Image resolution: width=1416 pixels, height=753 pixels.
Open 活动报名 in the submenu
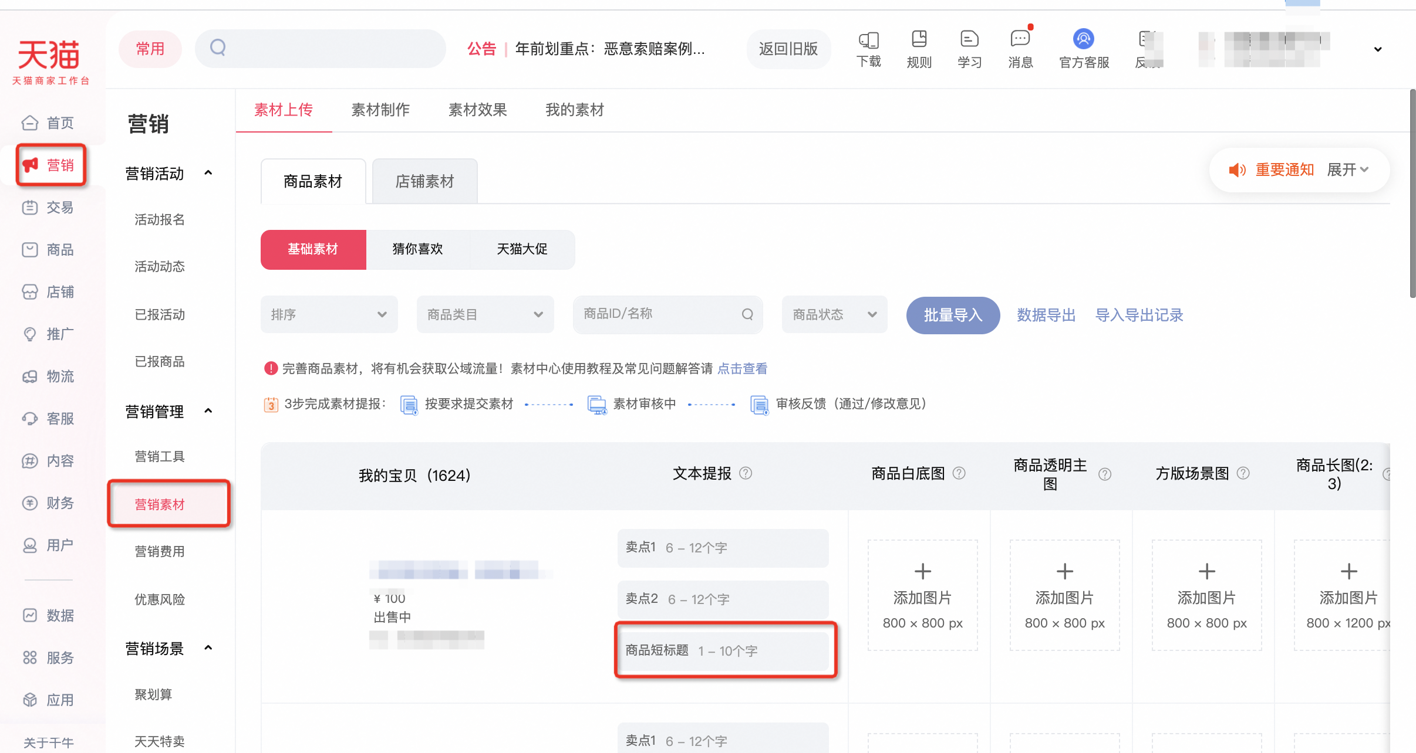[x=160, y=220]
